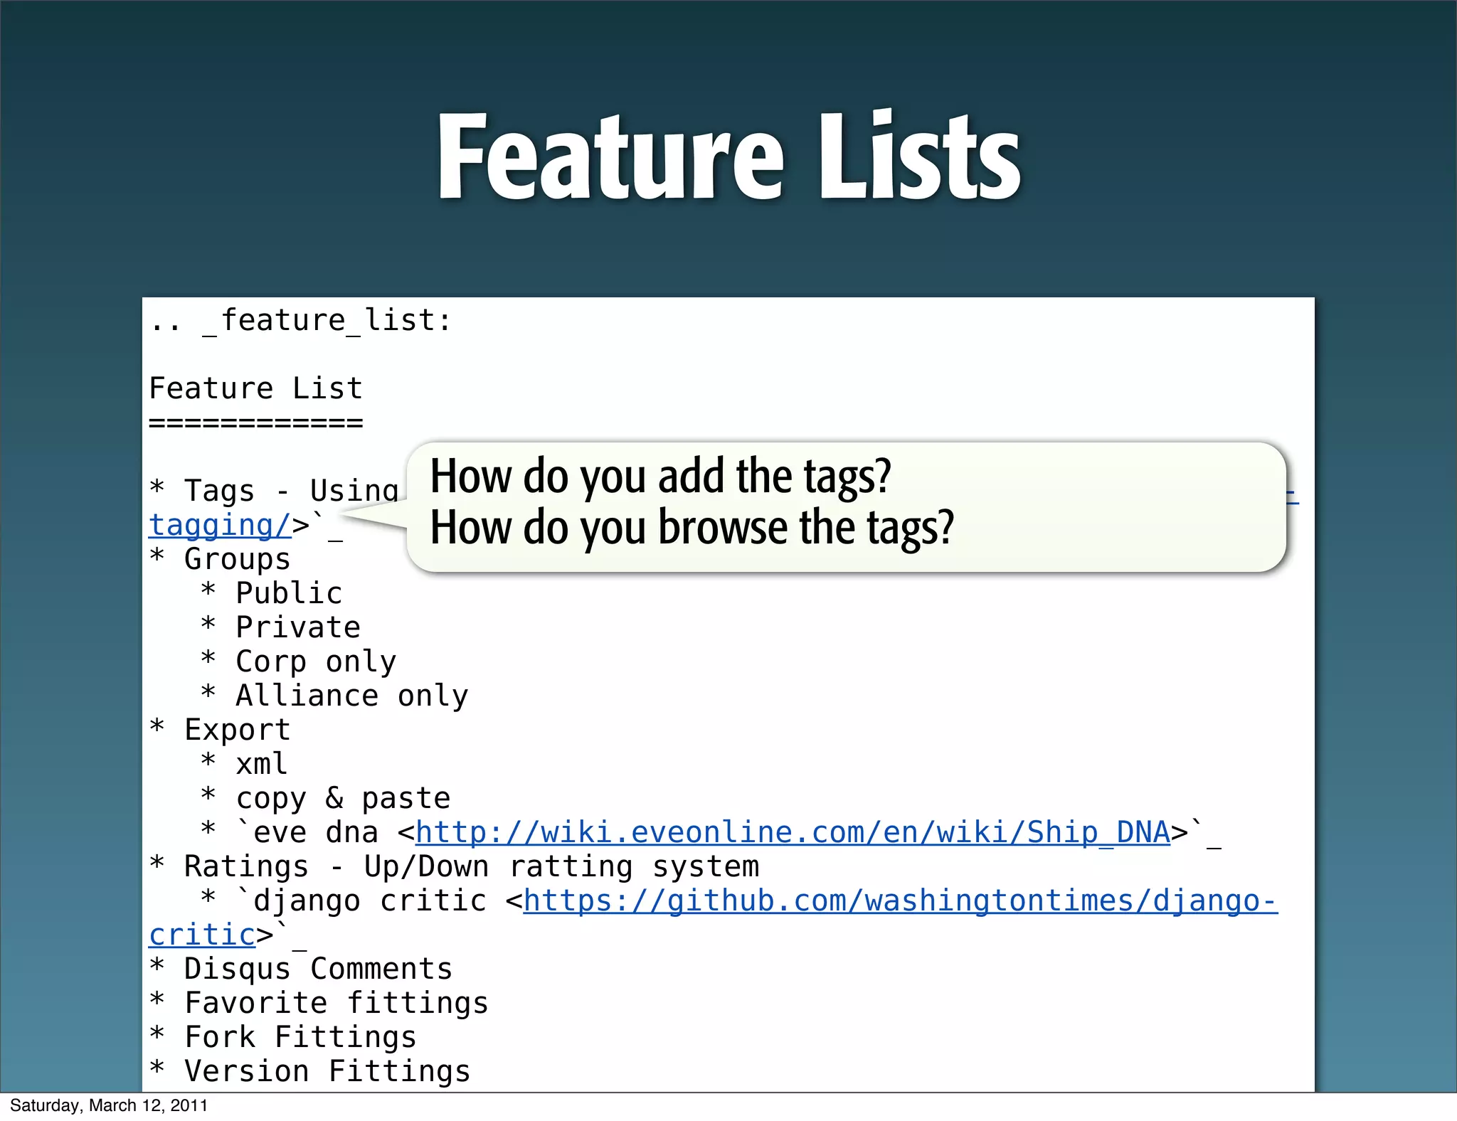Select the '* Tags - Using' line
The height and width of the screenshot is (1121, 1457).
click(x=274, y=491)
